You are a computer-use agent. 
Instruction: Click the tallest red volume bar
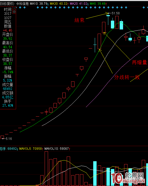[x=46, y=169]
